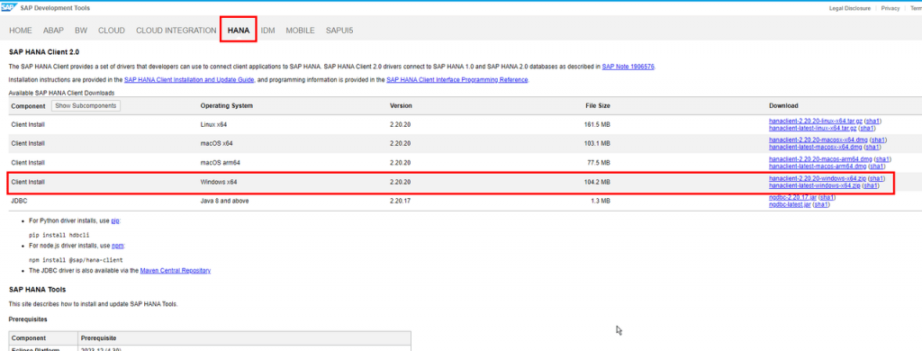Expand subcomponents with Show Subcomponents button
The image size is (922, 351).
pyautogui.click(x=86, y=106)
